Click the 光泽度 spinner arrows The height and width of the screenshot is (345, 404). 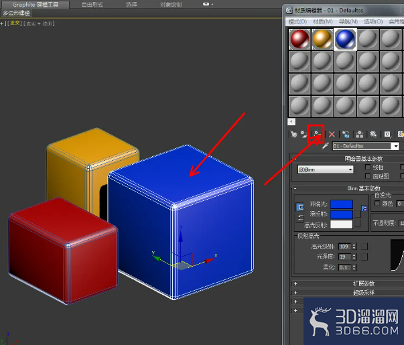pyautogui.click(x=354, y=257)
